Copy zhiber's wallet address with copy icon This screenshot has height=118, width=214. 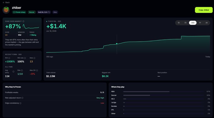[49, 12]
